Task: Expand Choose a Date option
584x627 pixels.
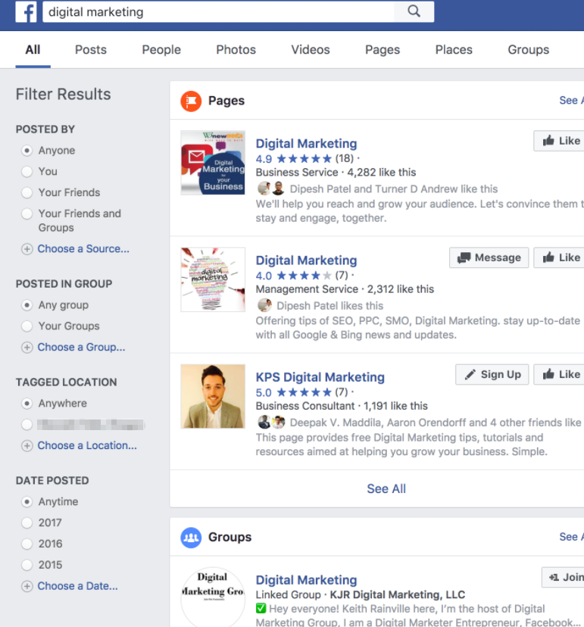Action: tap(77, 586)
